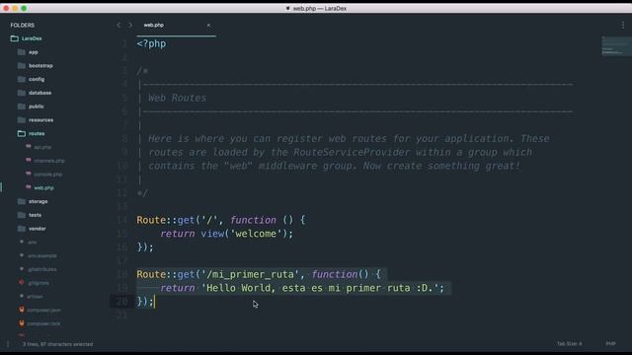The image size is (632, 355).
Task: Open the artisan file icon
Action: click(x=22, y=296)
